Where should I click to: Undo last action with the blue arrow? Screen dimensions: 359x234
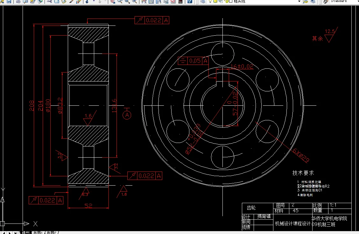[87, 1]
